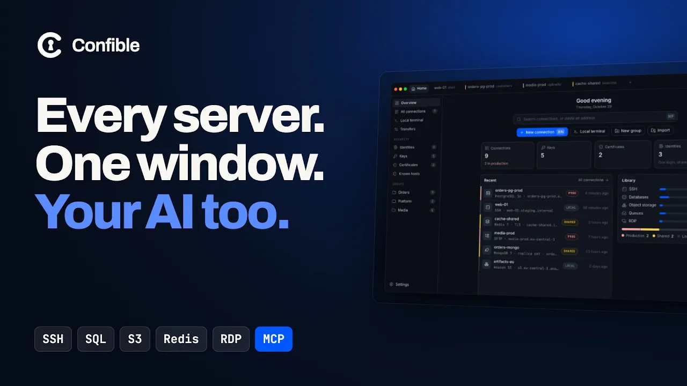Click the Transfers arrows icon in sidebar

point(396,129)
